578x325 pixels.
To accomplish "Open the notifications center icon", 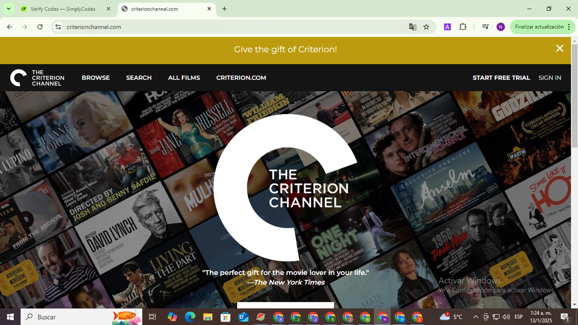I will tap(565, 317).
